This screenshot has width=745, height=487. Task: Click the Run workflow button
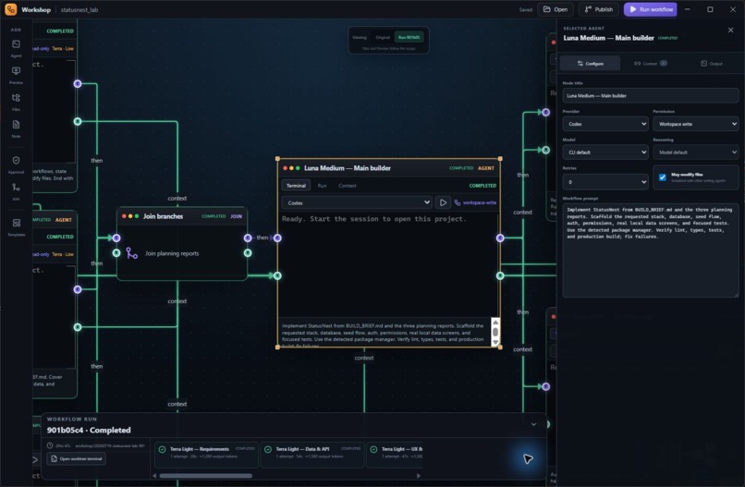[651, 9]
